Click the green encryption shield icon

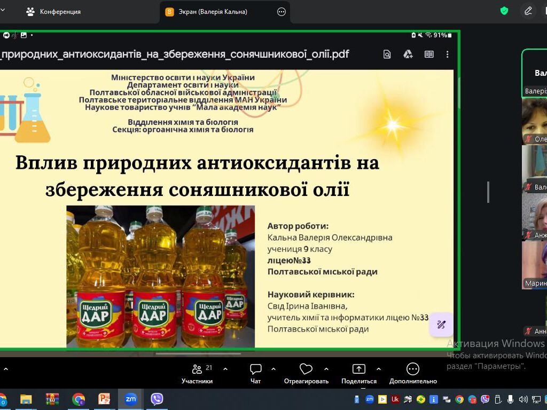(504, 11)
